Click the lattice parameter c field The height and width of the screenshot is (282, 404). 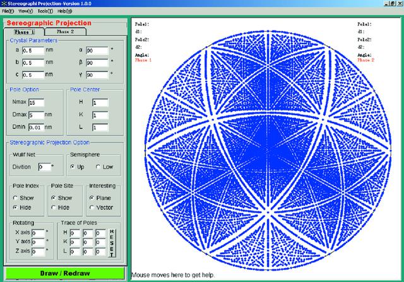(x=33, y=75)
